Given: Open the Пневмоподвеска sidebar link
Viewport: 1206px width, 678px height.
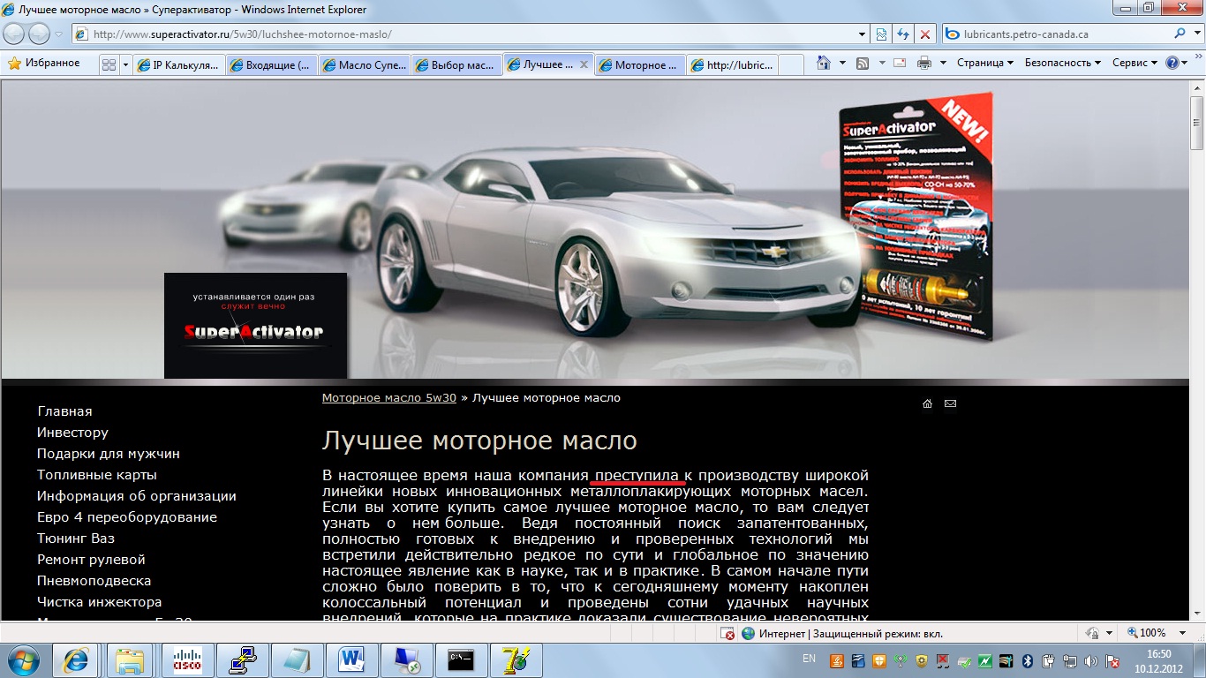Looking at the screenshot, I should (x=94, y=581).
